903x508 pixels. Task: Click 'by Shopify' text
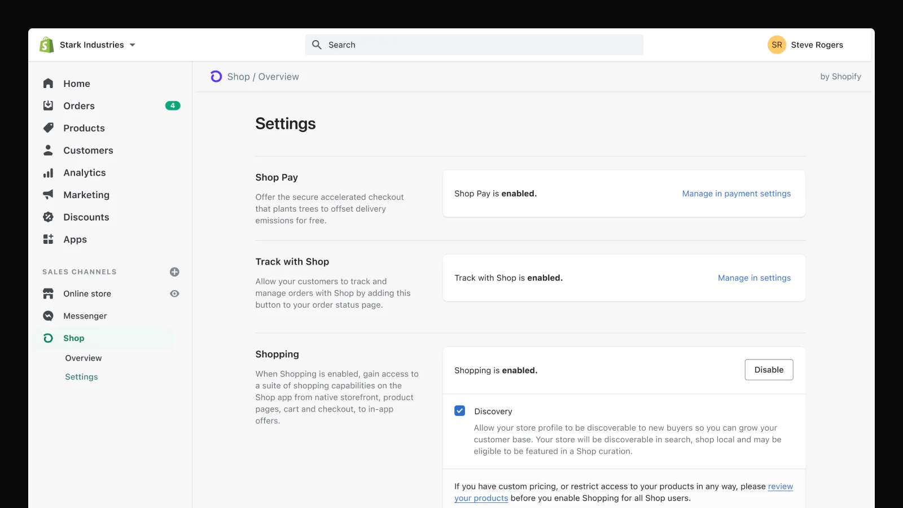tap(840, 77)
